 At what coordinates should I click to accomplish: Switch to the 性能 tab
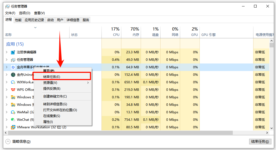(x=18, y=20)
